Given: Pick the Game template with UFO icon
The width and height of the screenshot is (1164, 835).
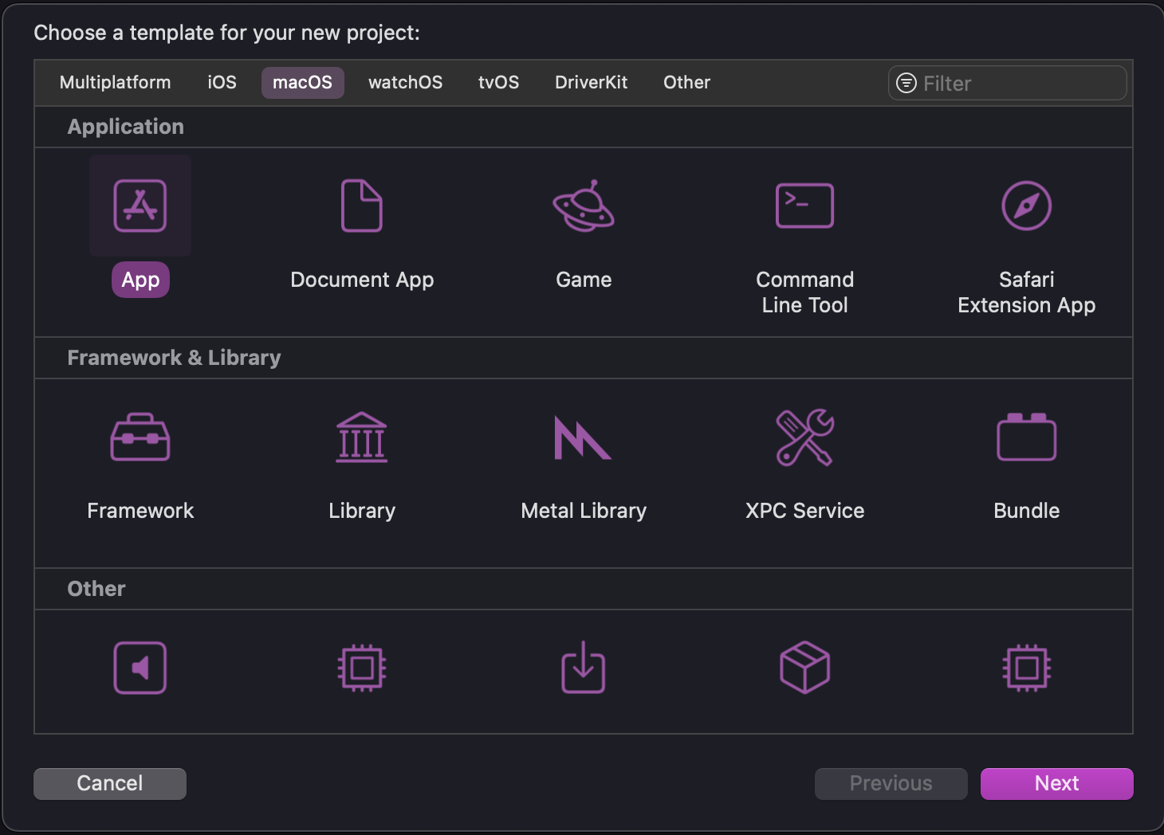Looking at the screenshot, I should tap(584, 206).
